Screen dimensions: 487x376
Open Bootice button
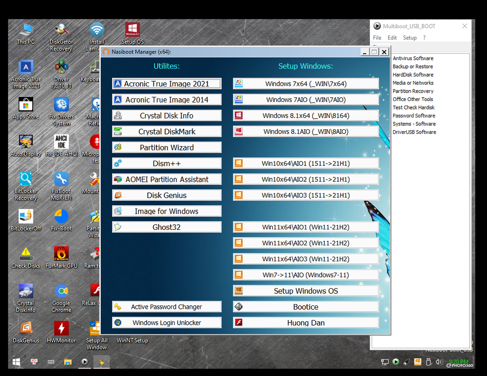click(x=306, y=306)
